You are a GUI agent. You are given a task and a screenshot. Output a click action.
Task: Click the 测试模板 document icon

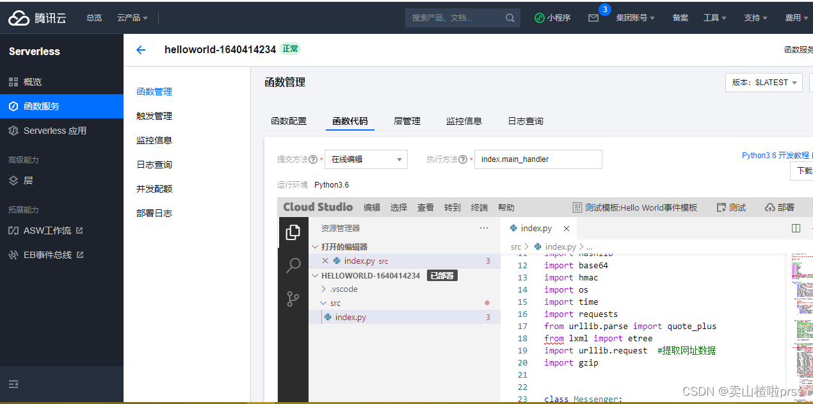point(577,207)
